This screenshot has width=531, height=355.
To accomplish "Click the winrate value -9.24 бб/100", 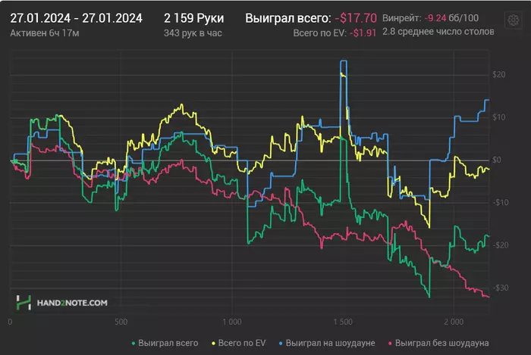I will click(451, 18).
